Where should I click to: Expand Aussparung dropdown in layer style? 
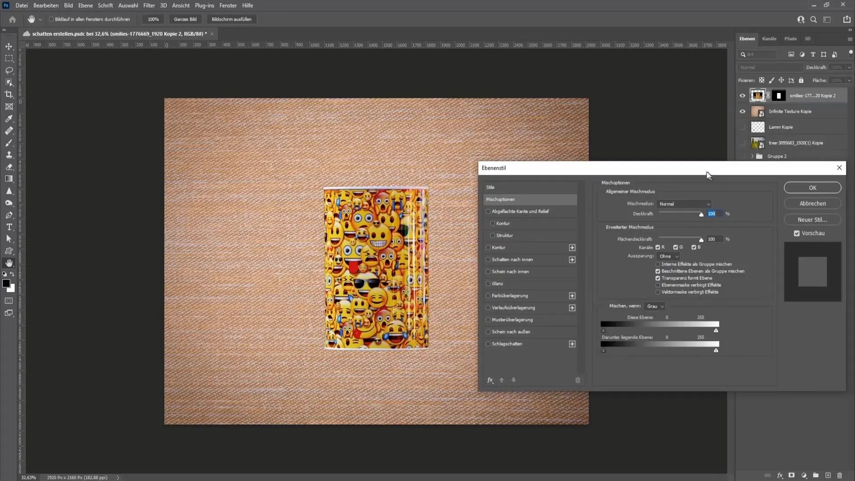[x=669, y=256]
